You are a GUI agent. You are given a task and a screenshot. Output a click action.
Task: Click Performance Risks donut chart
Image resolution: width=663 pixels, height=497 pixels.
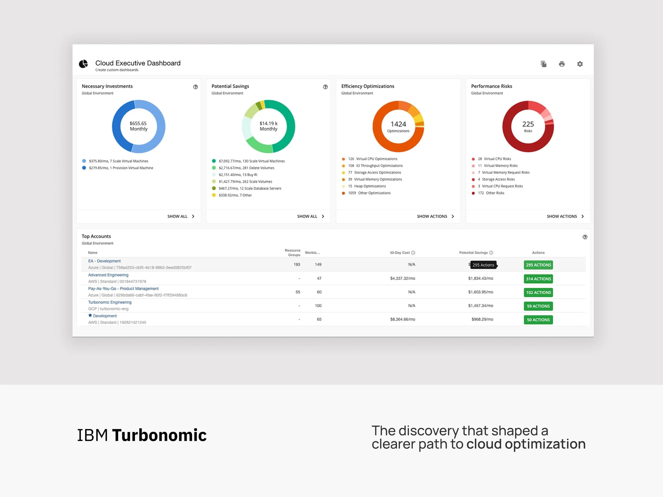coord(528,126)
